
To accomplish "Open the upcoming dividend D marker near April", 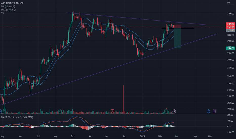I will (x=208, y=111).
